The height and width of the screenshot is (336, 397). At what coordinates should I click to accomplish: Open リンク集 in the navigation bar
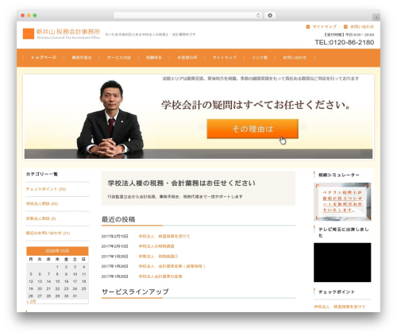[x=260, y=57]
